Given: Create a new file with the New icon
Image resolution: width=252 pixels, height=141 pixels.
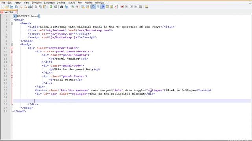Looking at the screenshot, I should 3,7.
